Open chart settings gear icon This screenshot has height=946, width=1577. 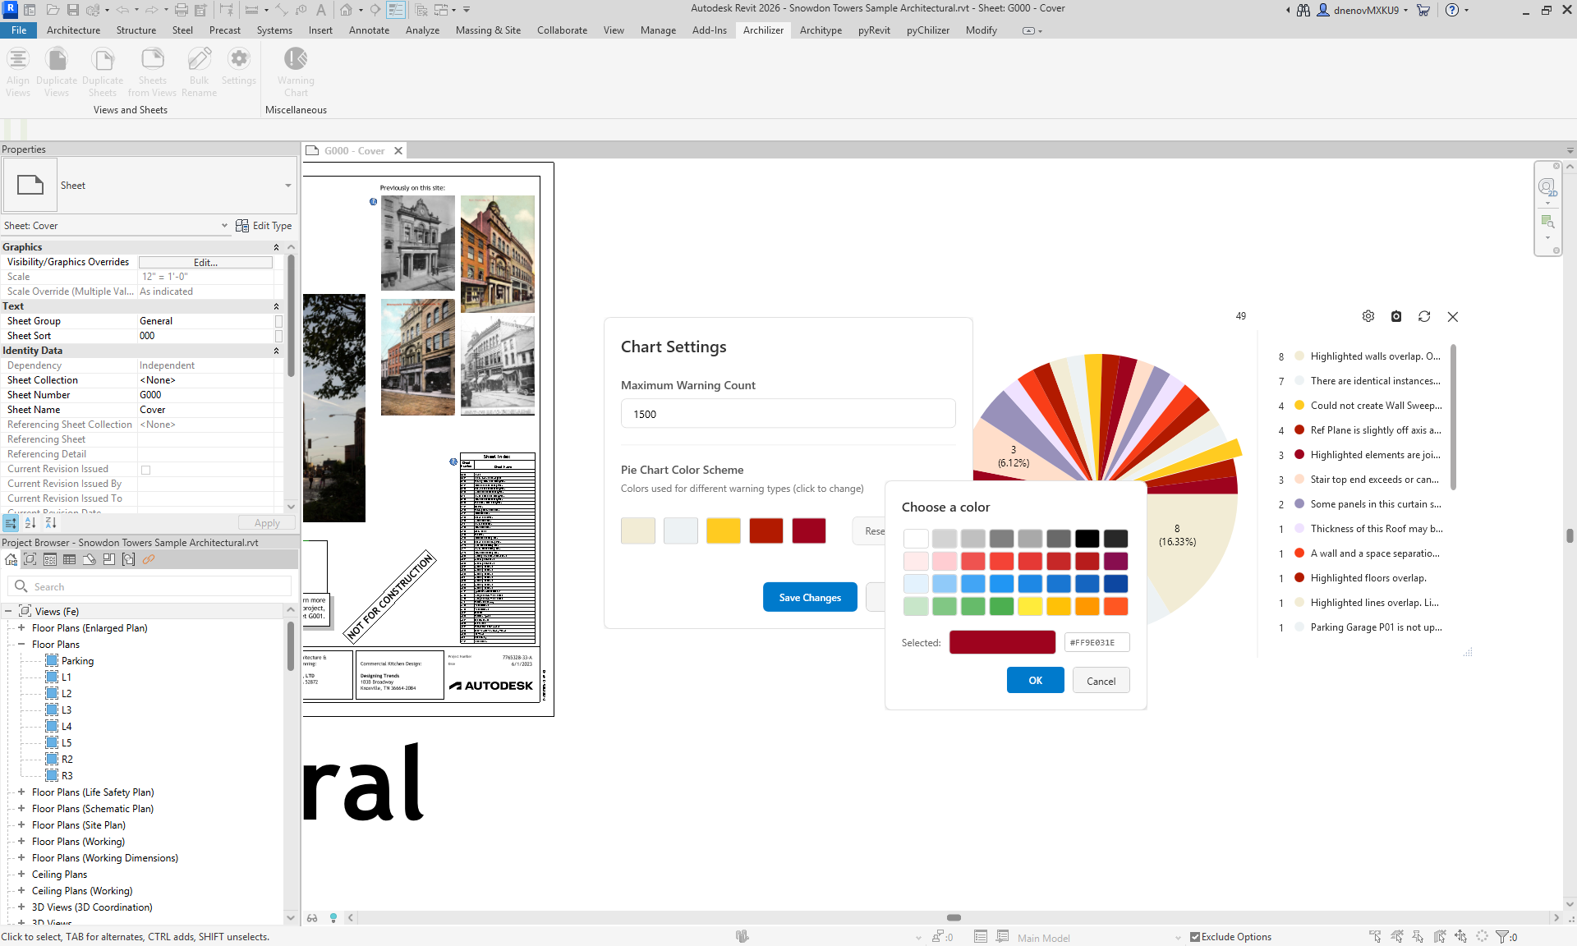point(1368,316)
